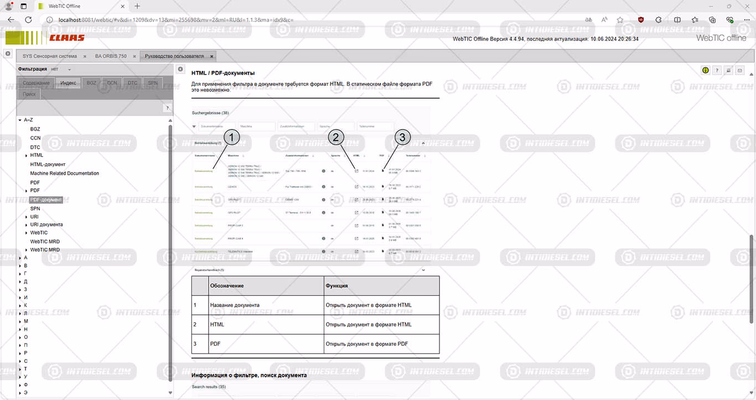This screenshot has height=400, width=756.
Task: Click the document pane vertical scrollbar
Action: (x=751, y=277)
